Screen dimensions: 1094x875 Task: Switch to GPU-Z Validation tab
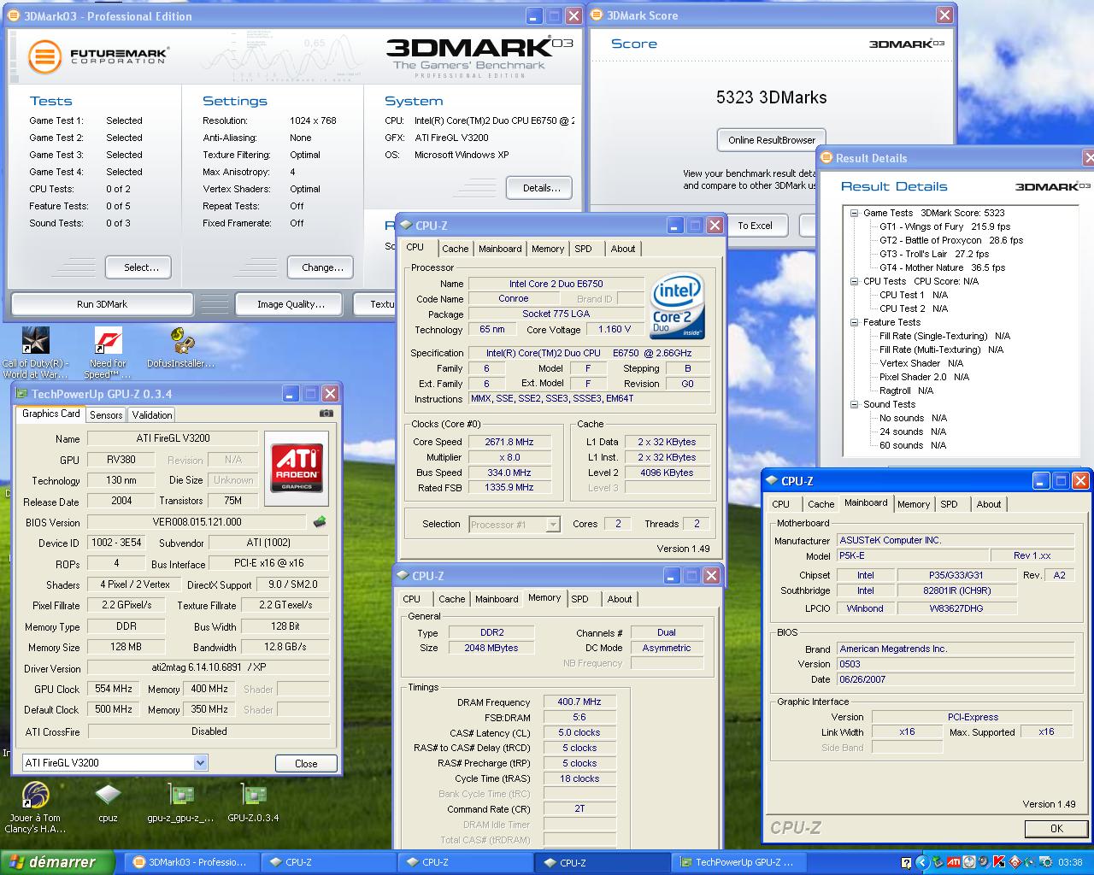[152, 414]
